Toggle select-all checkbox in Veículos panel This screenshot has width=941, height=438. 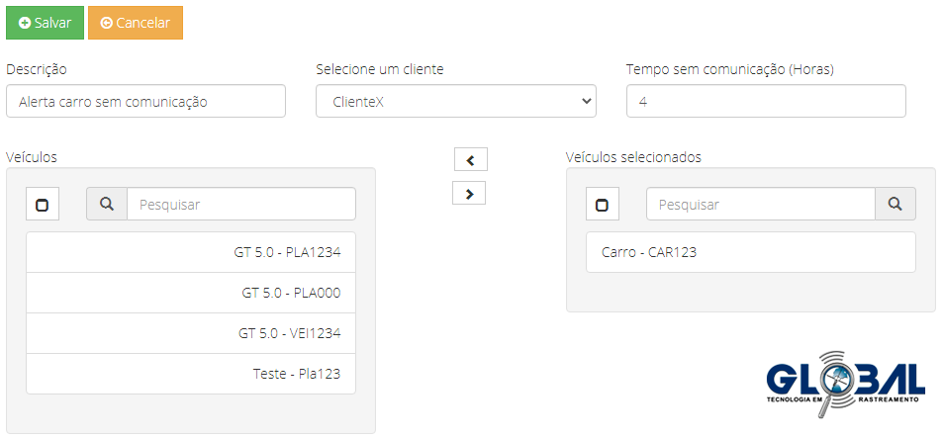click(x=42, y=205)
